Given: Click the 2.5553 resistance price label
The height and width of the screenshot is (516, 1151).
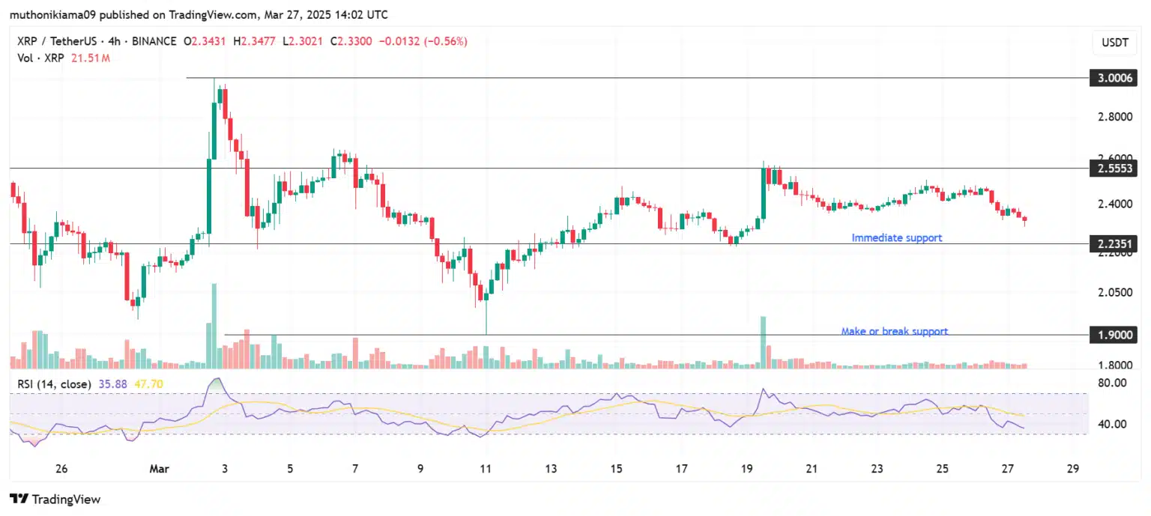Looking at the screenshot, I should (x=1112, y=169).
